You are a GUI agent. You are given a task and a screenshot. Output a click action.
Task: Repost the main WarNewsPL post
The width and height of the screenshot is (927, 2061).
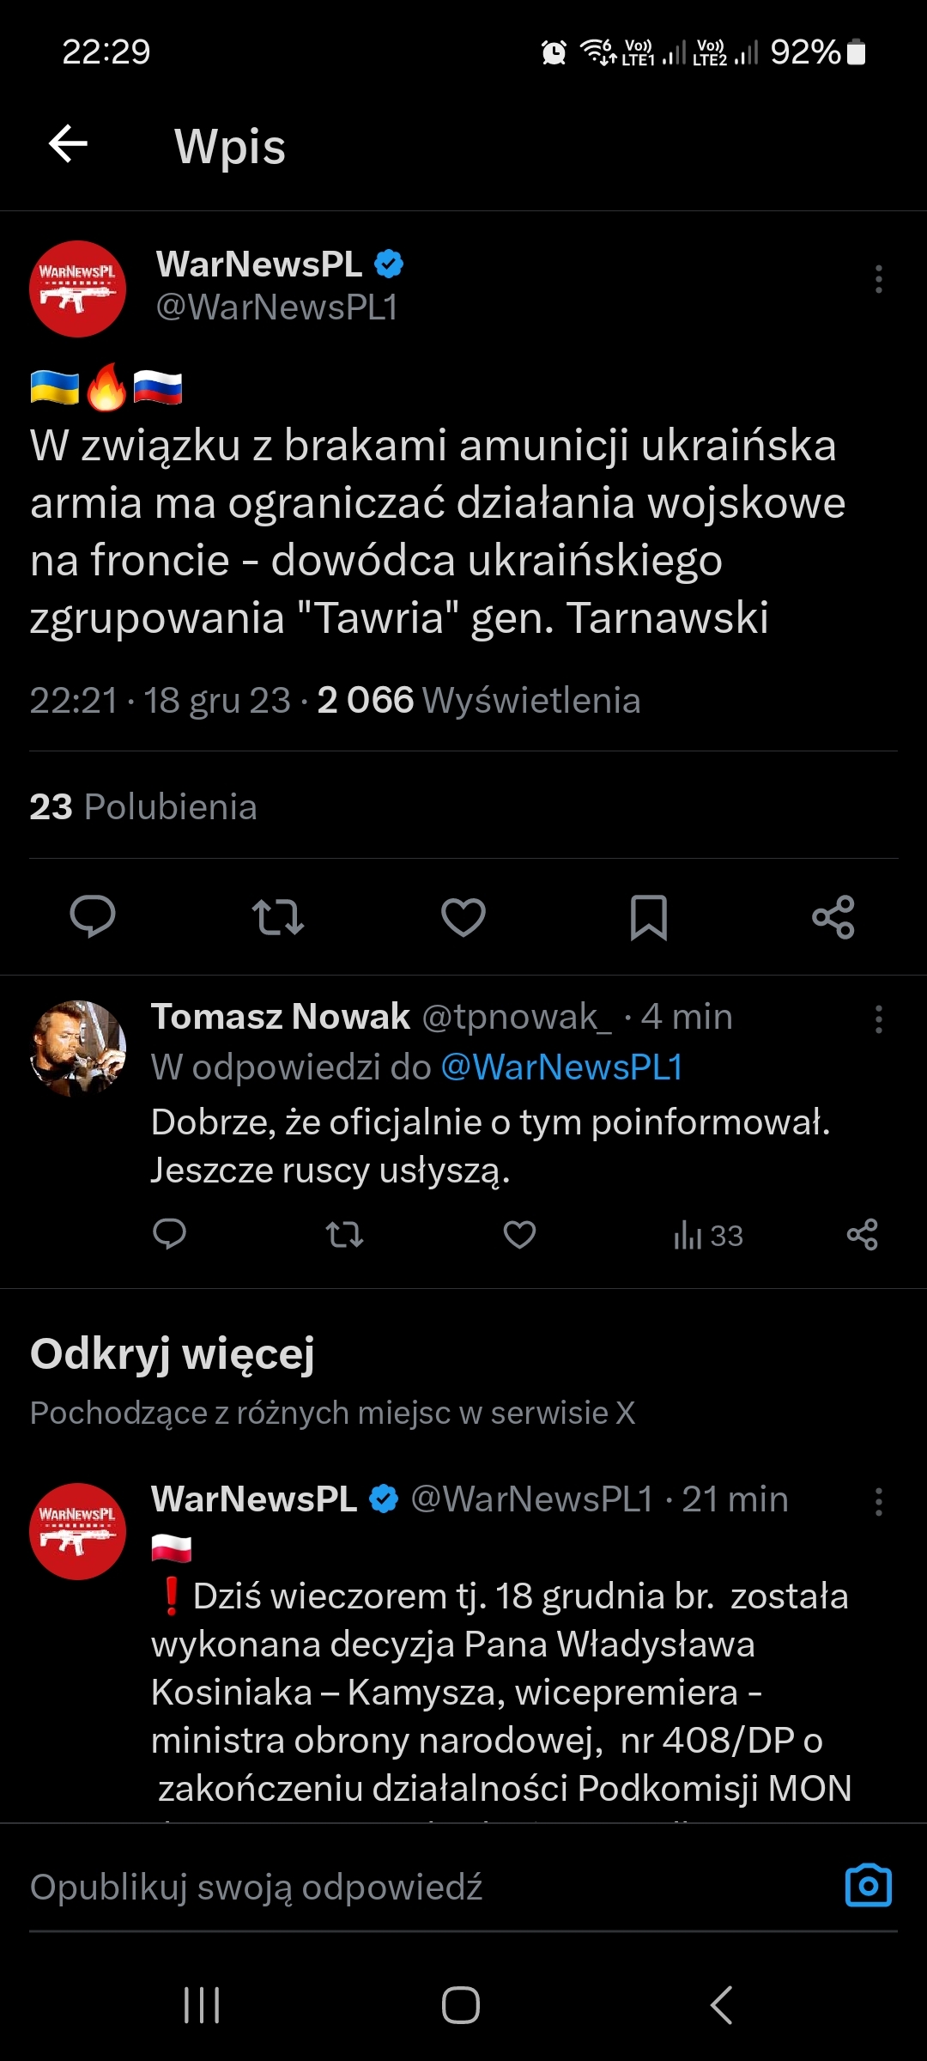(x=277, y=916)
